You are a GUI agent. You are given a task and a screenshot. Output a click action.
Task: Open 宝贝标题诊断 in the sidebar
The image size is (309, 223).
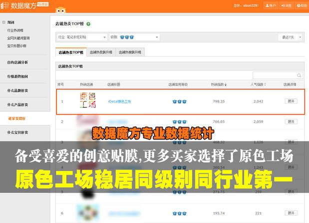tap(16, 46)
